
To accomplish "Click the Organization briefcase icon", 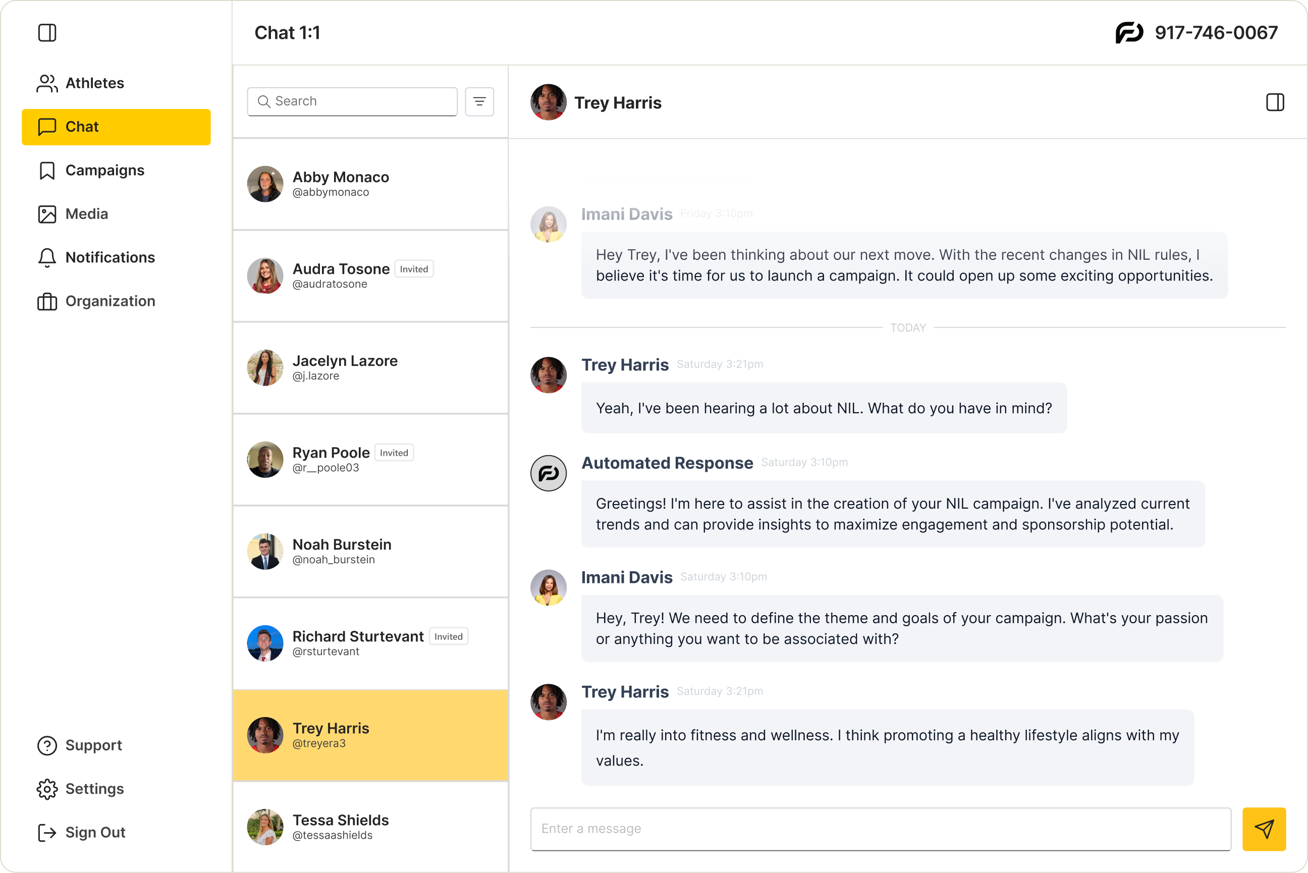I will click(x=47, y=301).
